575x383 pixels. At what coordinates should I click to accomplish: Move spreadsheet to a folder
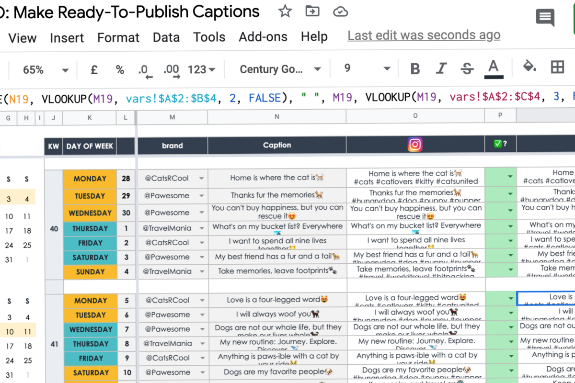click(312, 12)
